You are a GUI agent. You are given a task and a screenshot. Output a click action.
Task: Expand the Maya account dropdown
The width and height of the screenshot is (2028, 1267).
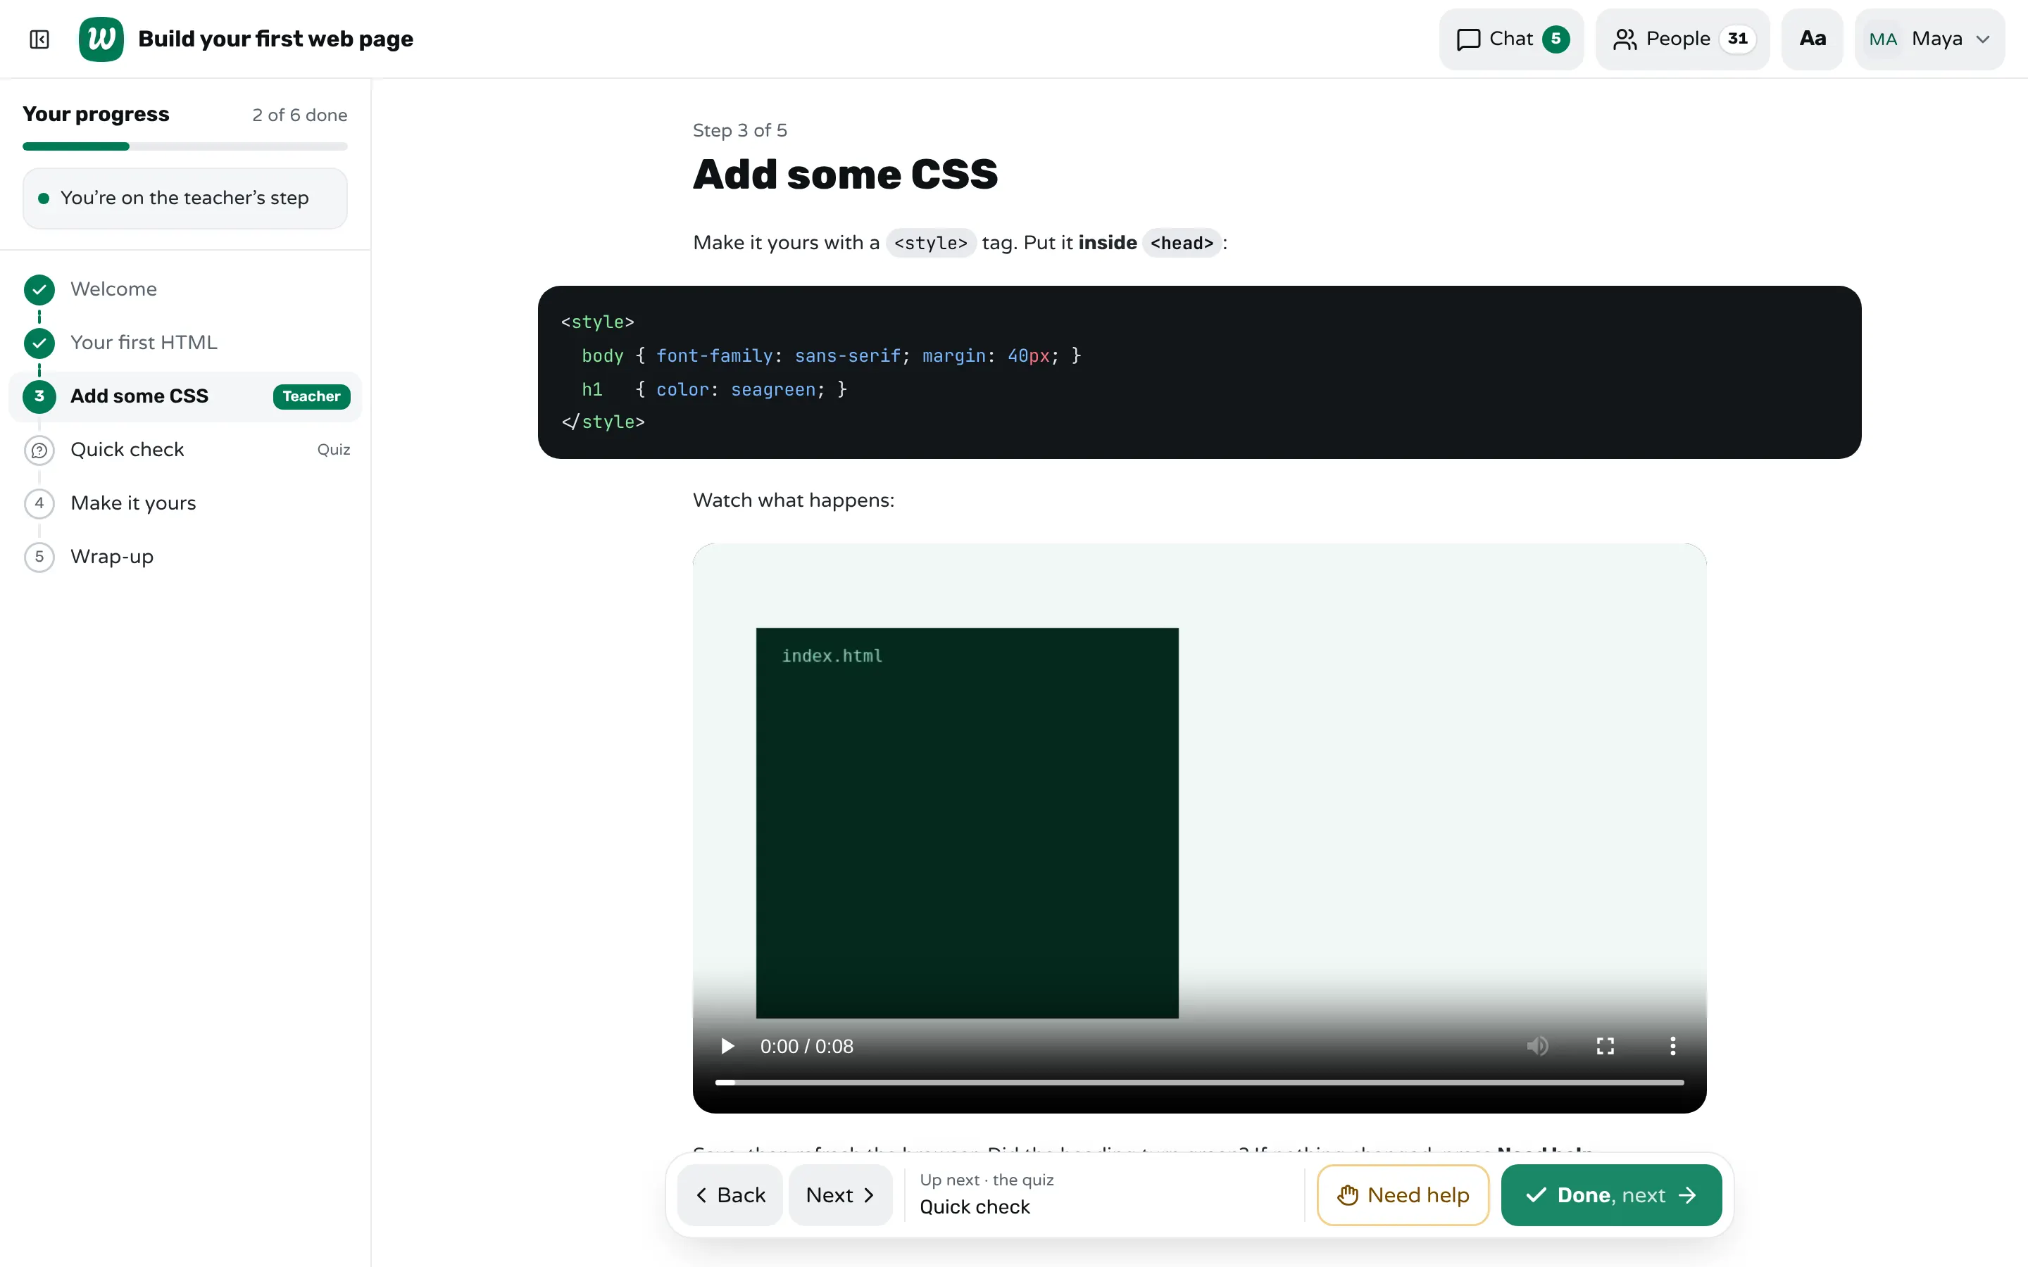coord(1929,39)
